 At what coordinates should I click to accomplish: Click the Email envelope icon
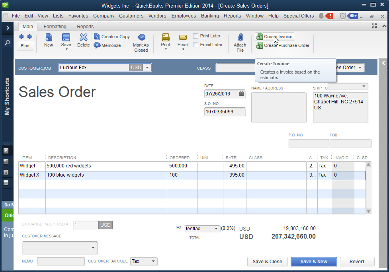183,37
